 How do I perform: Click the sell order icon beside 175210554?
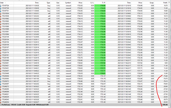coord(1,13)
